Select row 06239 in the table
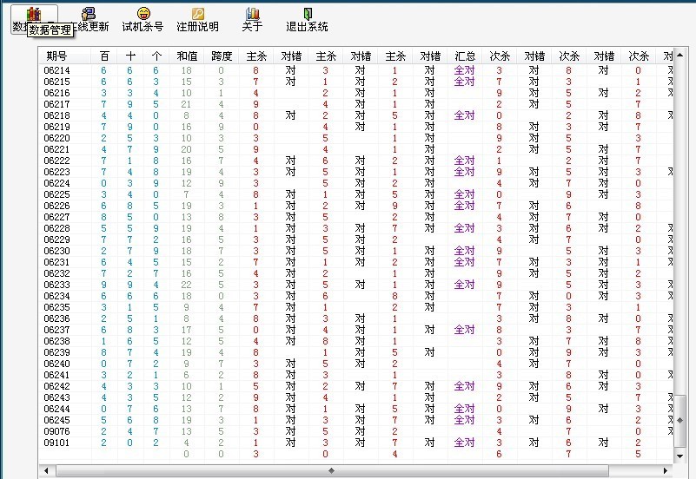Screen dimensions: 696x479 (x=356, y=352)
